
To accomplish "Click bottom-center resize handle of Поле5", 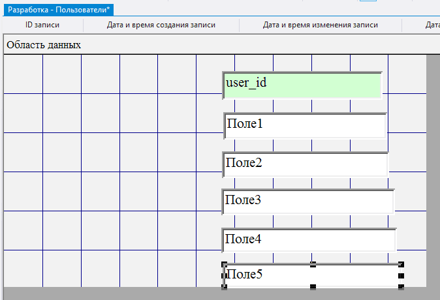I will coord(313,287).
